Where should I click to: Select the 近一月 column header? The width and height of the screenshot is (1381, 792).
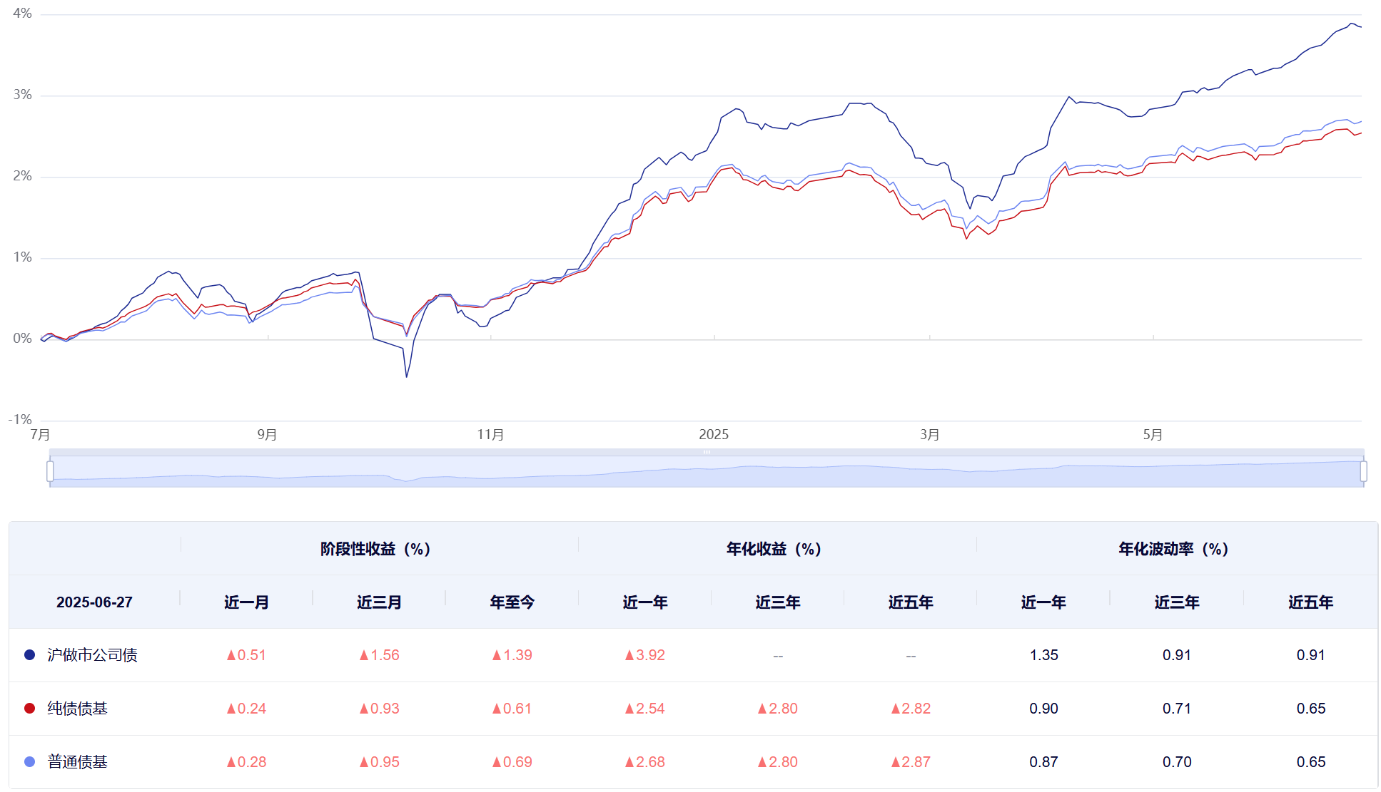click(x=246, y=602)
